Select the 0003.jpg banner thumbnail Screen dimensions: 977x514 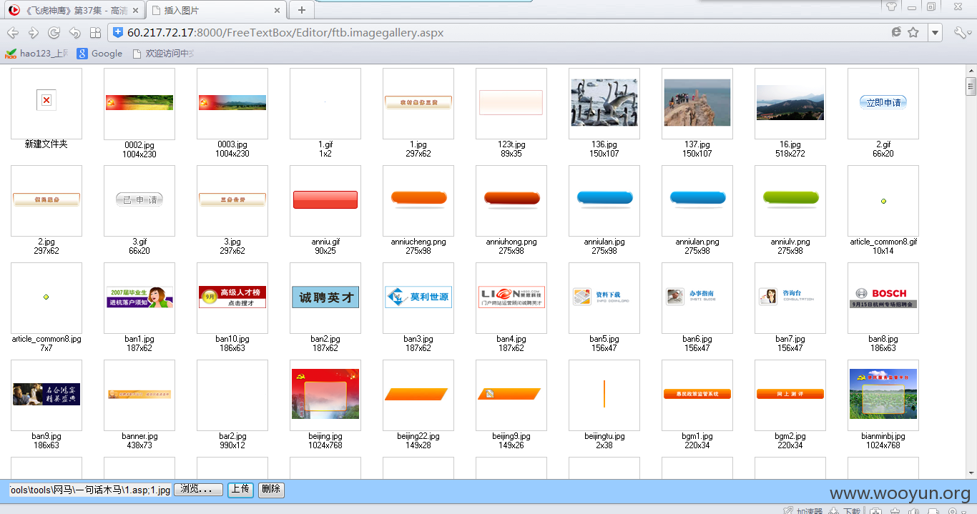click(232, 102)
